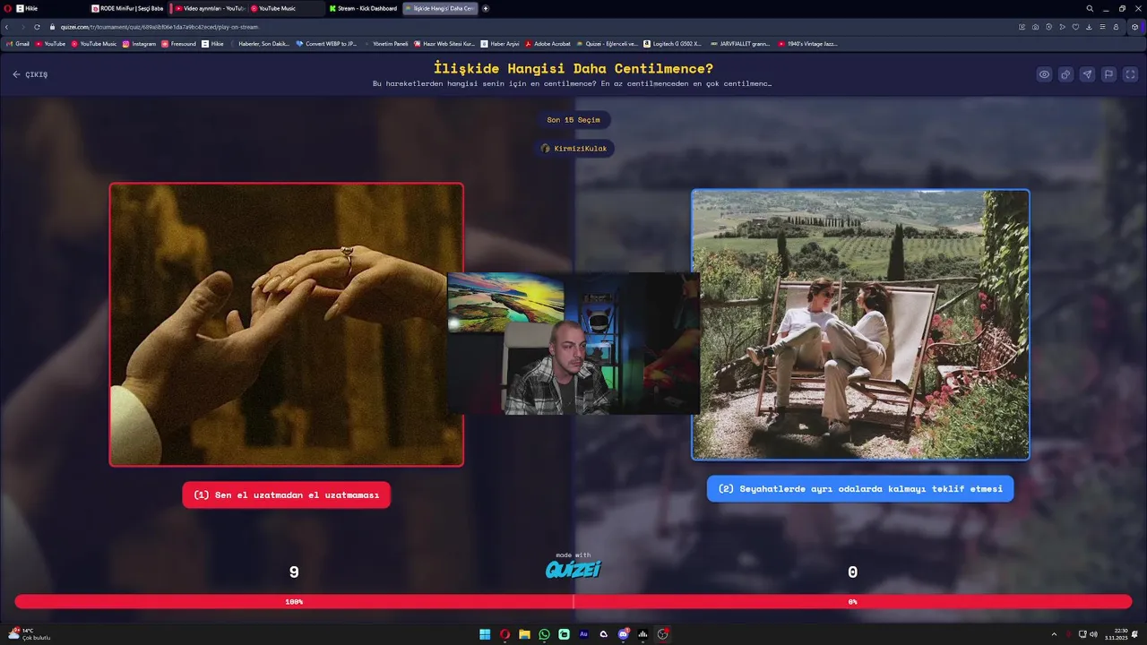Click the copy link icon in quiz header
Image resolution: width=1147 pixels, height=645 pixels.
coord(1065,74)
